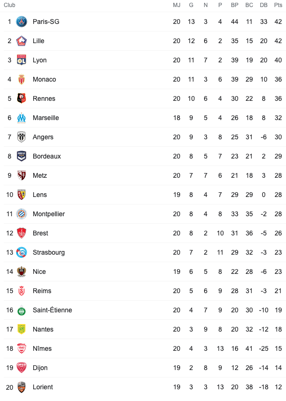Screen dimensions: 286x401
Task: Click the Pts column header
Action: 278,5
